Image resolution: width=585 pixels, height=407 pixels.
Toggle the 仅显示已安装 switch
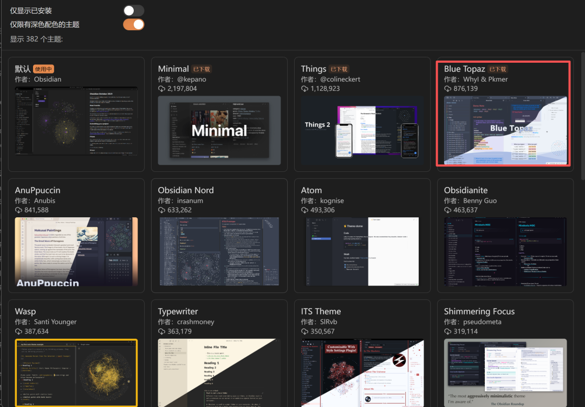point(134,10)
